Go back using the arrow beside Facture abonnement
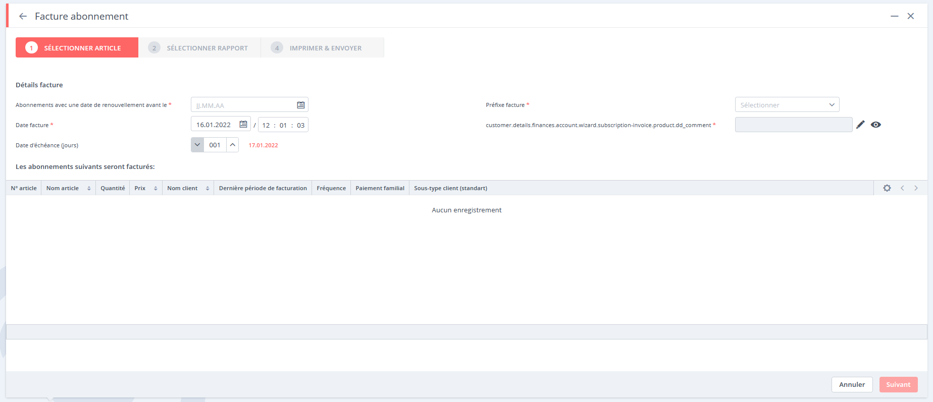This screenshot has height=402, width=933. [23, 16]
